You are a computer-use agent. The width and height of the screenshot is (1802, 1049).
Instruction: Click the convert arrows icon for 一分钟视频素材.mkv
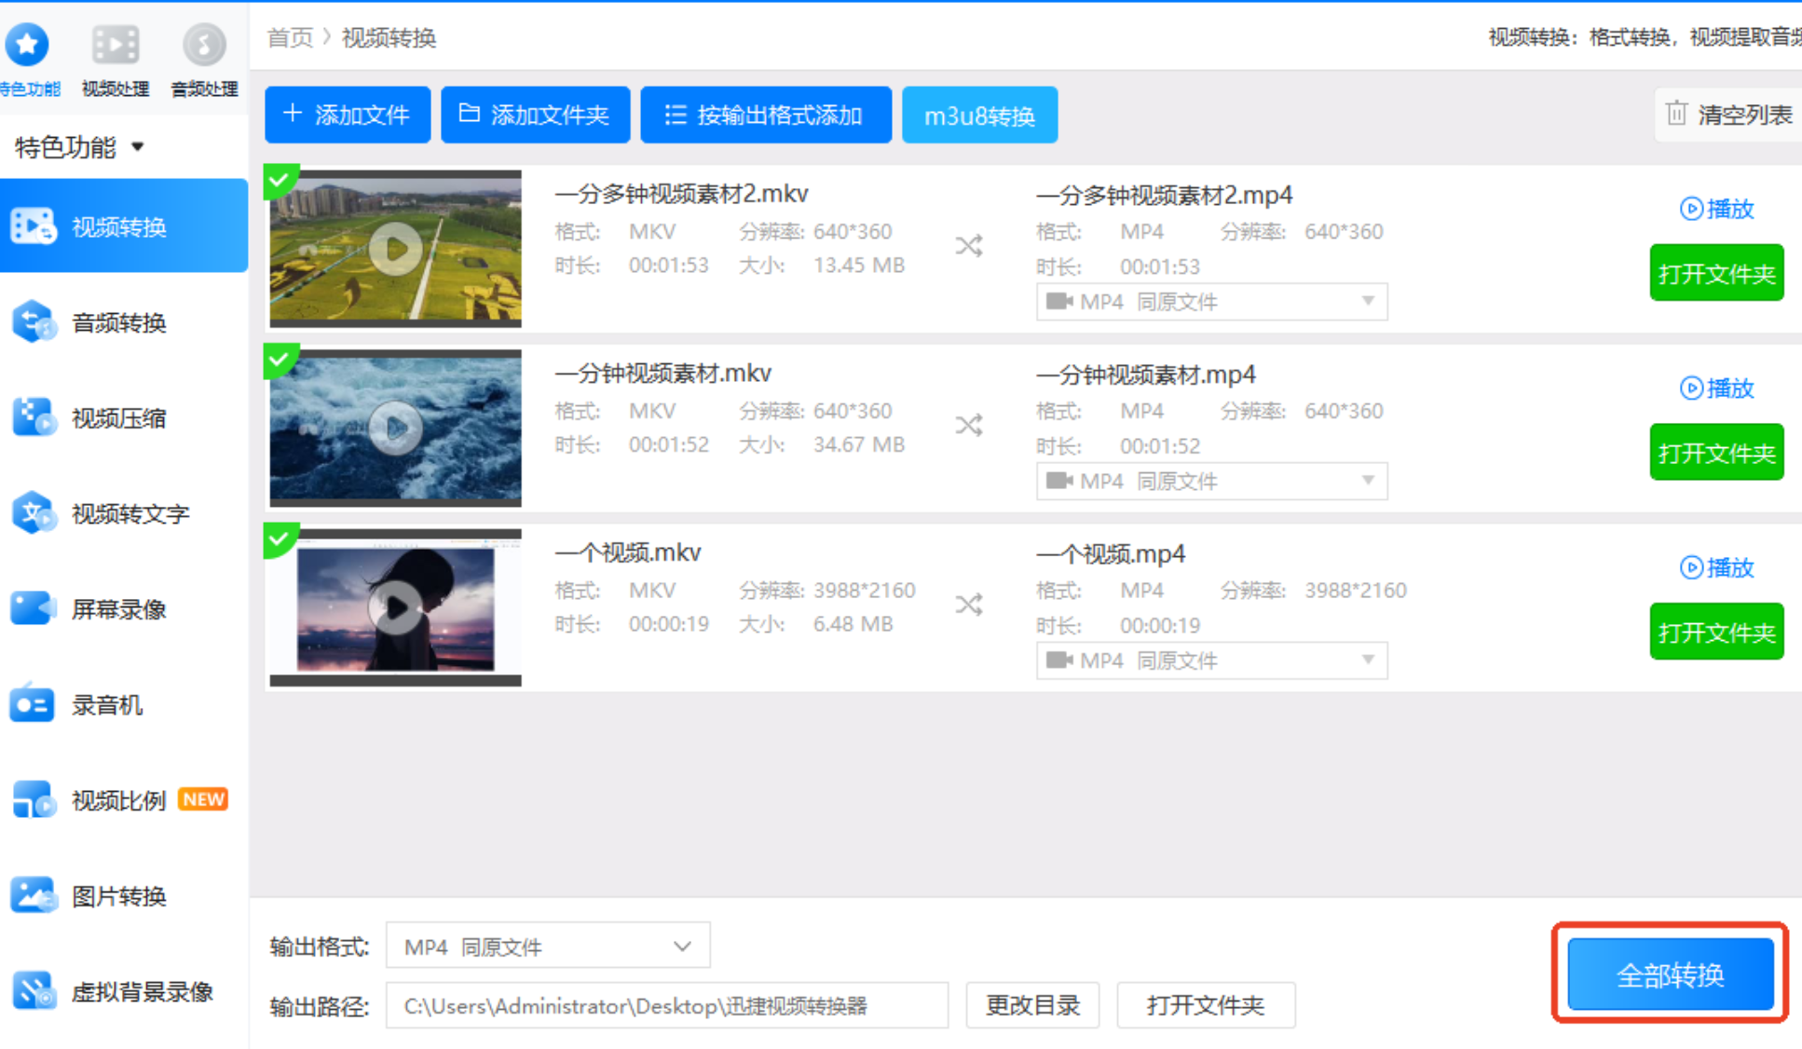pyautogui.click(x=969, y=426)
